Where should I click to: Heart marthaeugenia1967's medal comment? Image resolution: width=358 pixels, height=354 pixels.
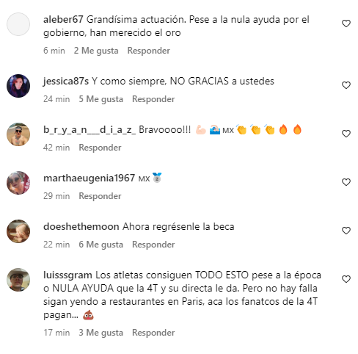click(x=346, y=182)
